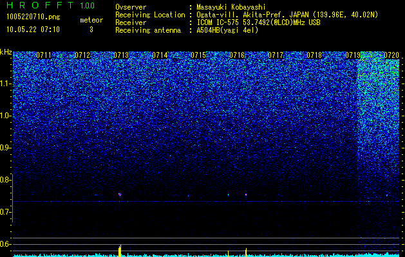Click the 0718 time marker

tap(314, 55)
